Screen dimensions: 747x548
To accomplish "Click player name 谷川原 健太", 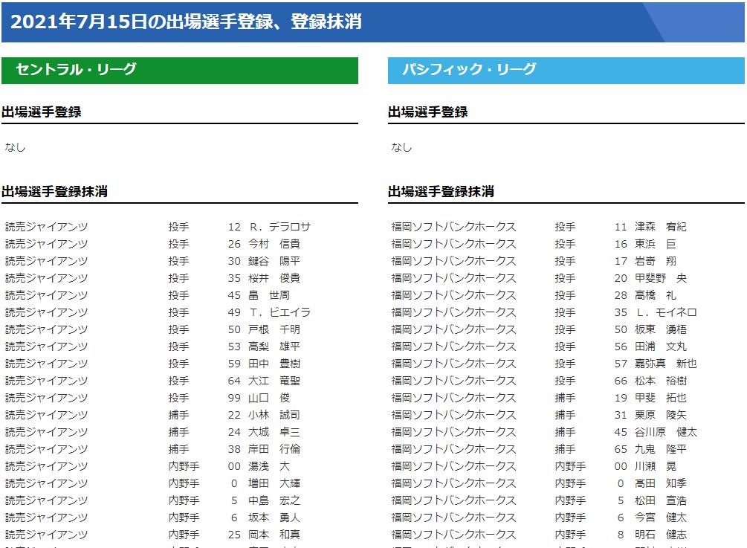I will tap(666, 432).
